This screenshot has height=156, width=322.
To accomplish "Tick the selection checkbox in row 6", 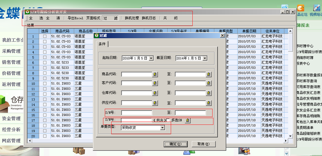I will click(45, 62).
